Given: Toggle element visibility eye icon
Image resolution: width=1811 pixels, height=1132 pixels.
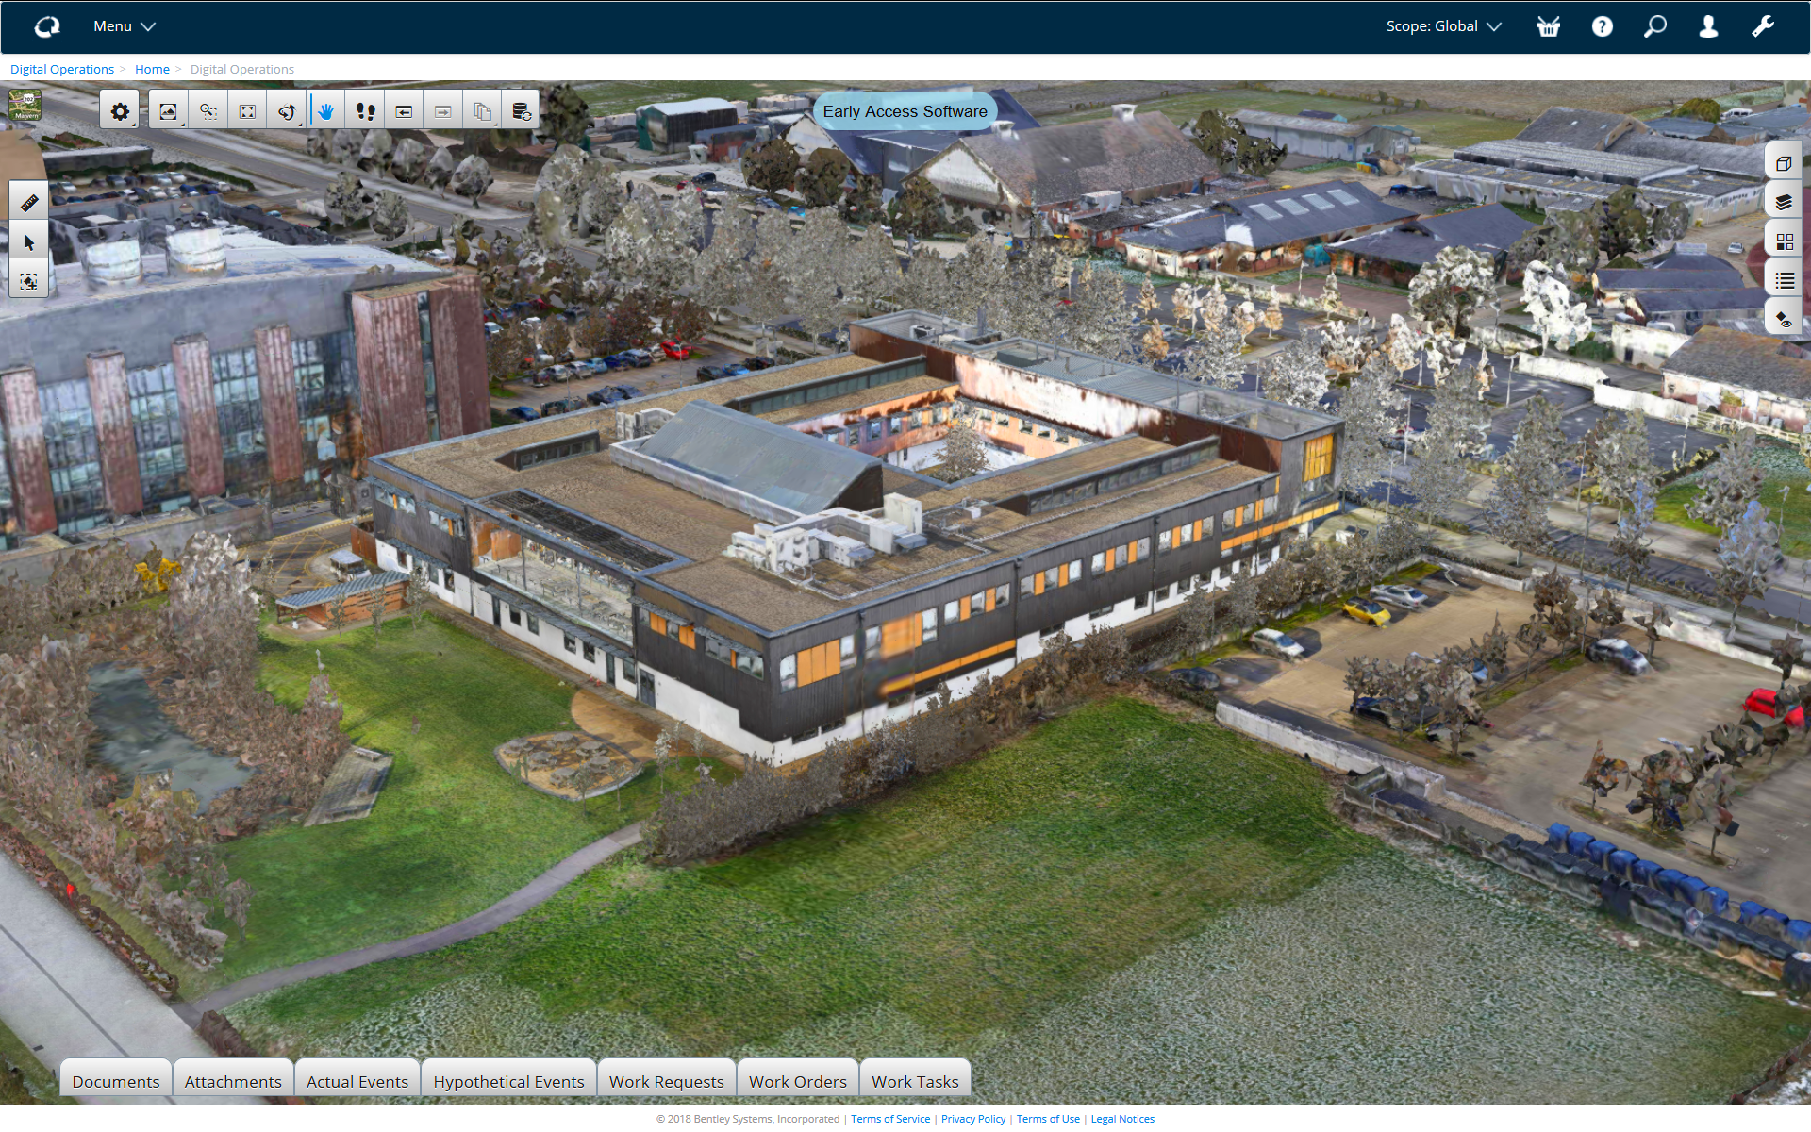Looking at the screenshot, I should pos(1783,320).
